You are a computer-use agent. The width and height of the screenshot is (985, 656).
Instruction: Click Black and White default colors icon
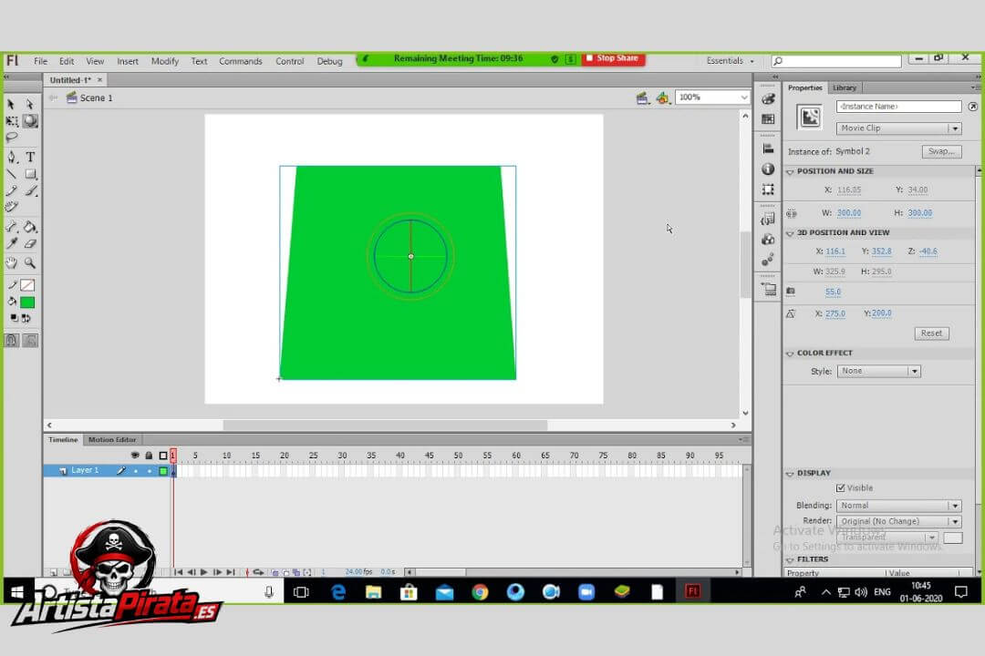[x=14, y=318]
